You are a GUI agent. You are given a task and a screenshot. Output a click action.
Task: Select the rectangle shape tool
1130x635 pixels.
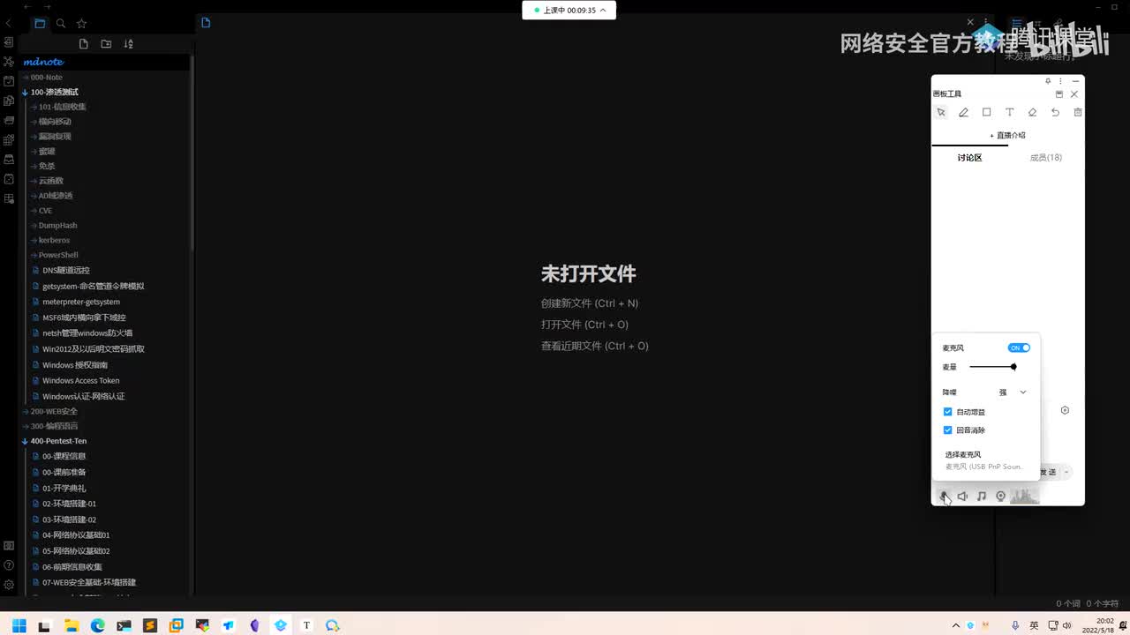coord(986,113)
